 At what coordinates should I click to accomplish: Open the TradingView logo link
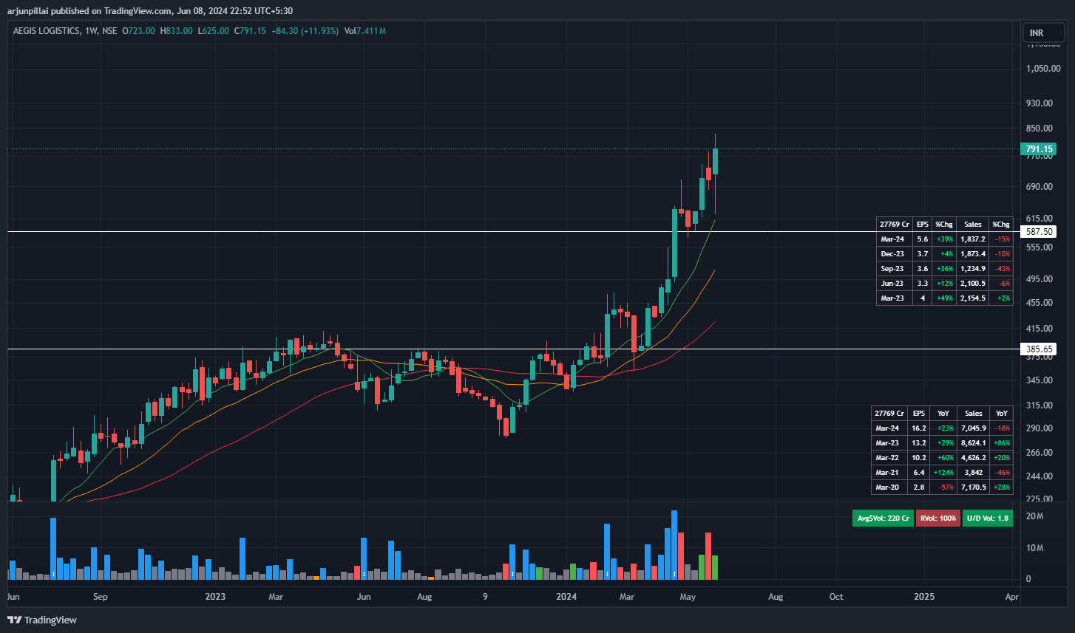(42, 620)
